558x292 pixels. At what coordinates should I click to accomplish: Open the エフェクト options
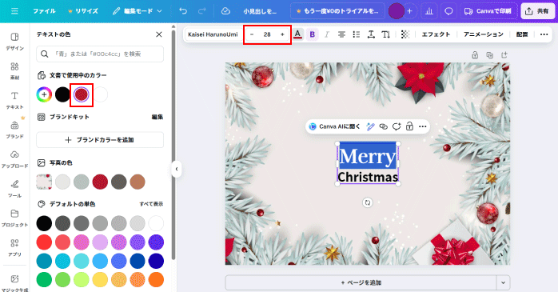pyautogui.click(x=436, y=34)
